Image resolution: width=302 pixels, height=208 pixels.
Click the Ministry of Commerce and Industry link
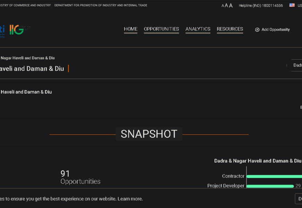click(x=25, y=6)
